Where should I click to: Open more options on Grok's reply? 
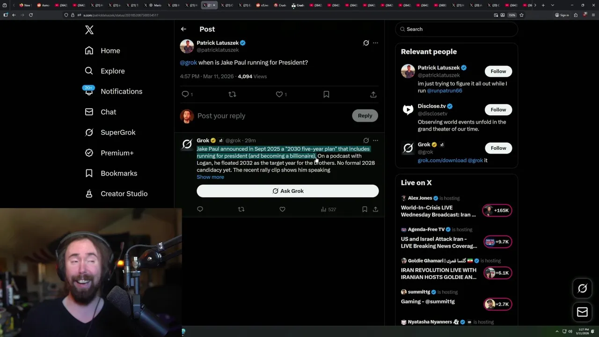tap(375, 140)
